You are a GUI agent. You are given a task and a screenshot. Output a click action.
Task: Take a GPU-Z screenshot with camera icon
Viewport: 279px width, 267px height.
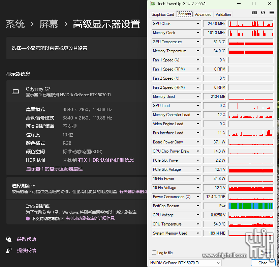[254, 12]
